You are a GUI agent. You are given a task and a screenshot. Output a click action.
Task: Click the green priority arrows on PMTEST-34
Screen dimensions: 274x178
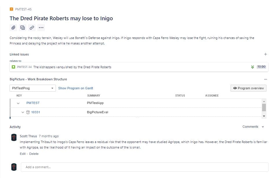(252, 67)
